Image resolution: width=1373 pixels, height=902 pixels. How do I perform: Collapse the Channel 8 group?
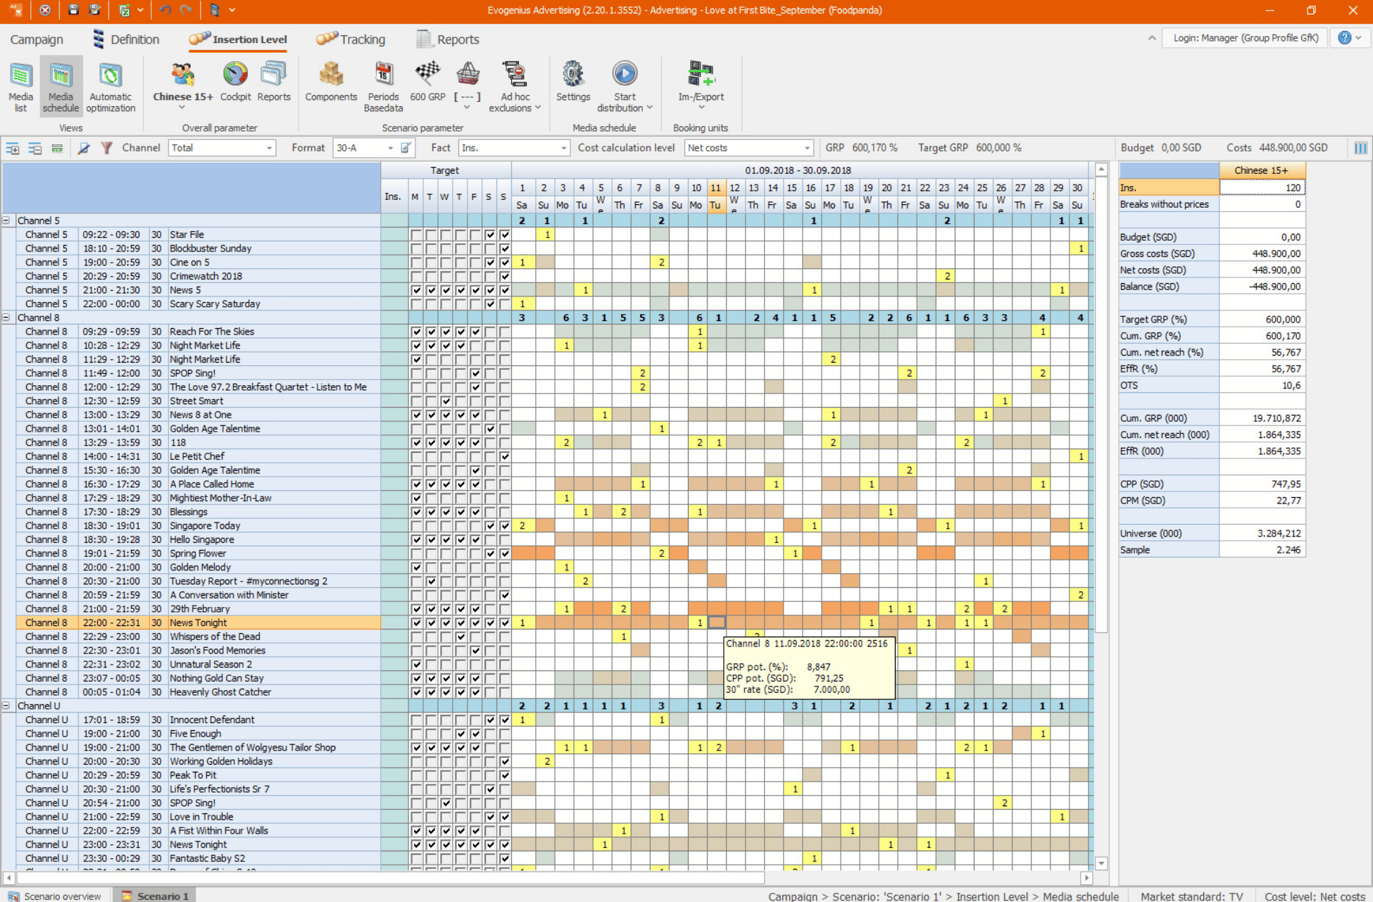pyautogui.click(x=6, y=318)
